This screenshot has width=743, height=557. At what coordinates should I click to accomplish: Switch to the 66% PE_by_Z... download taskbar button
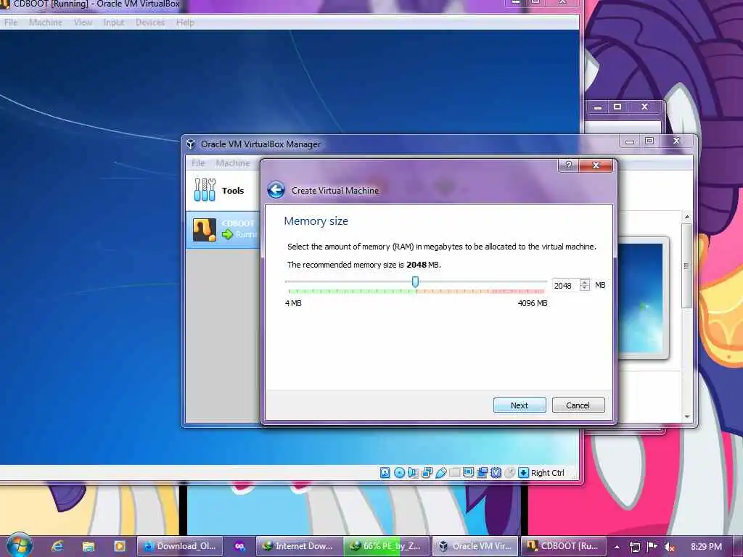tap(387, 547)
